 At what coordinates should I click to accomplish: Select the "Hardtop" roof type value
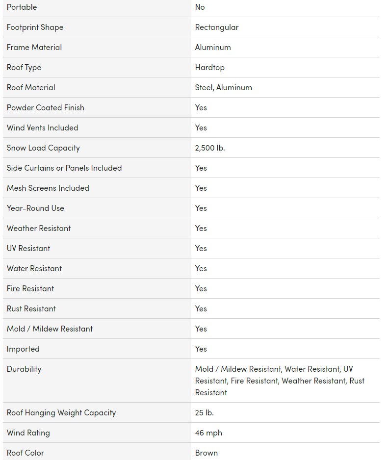pyautogui.click(x=209, y=68)
